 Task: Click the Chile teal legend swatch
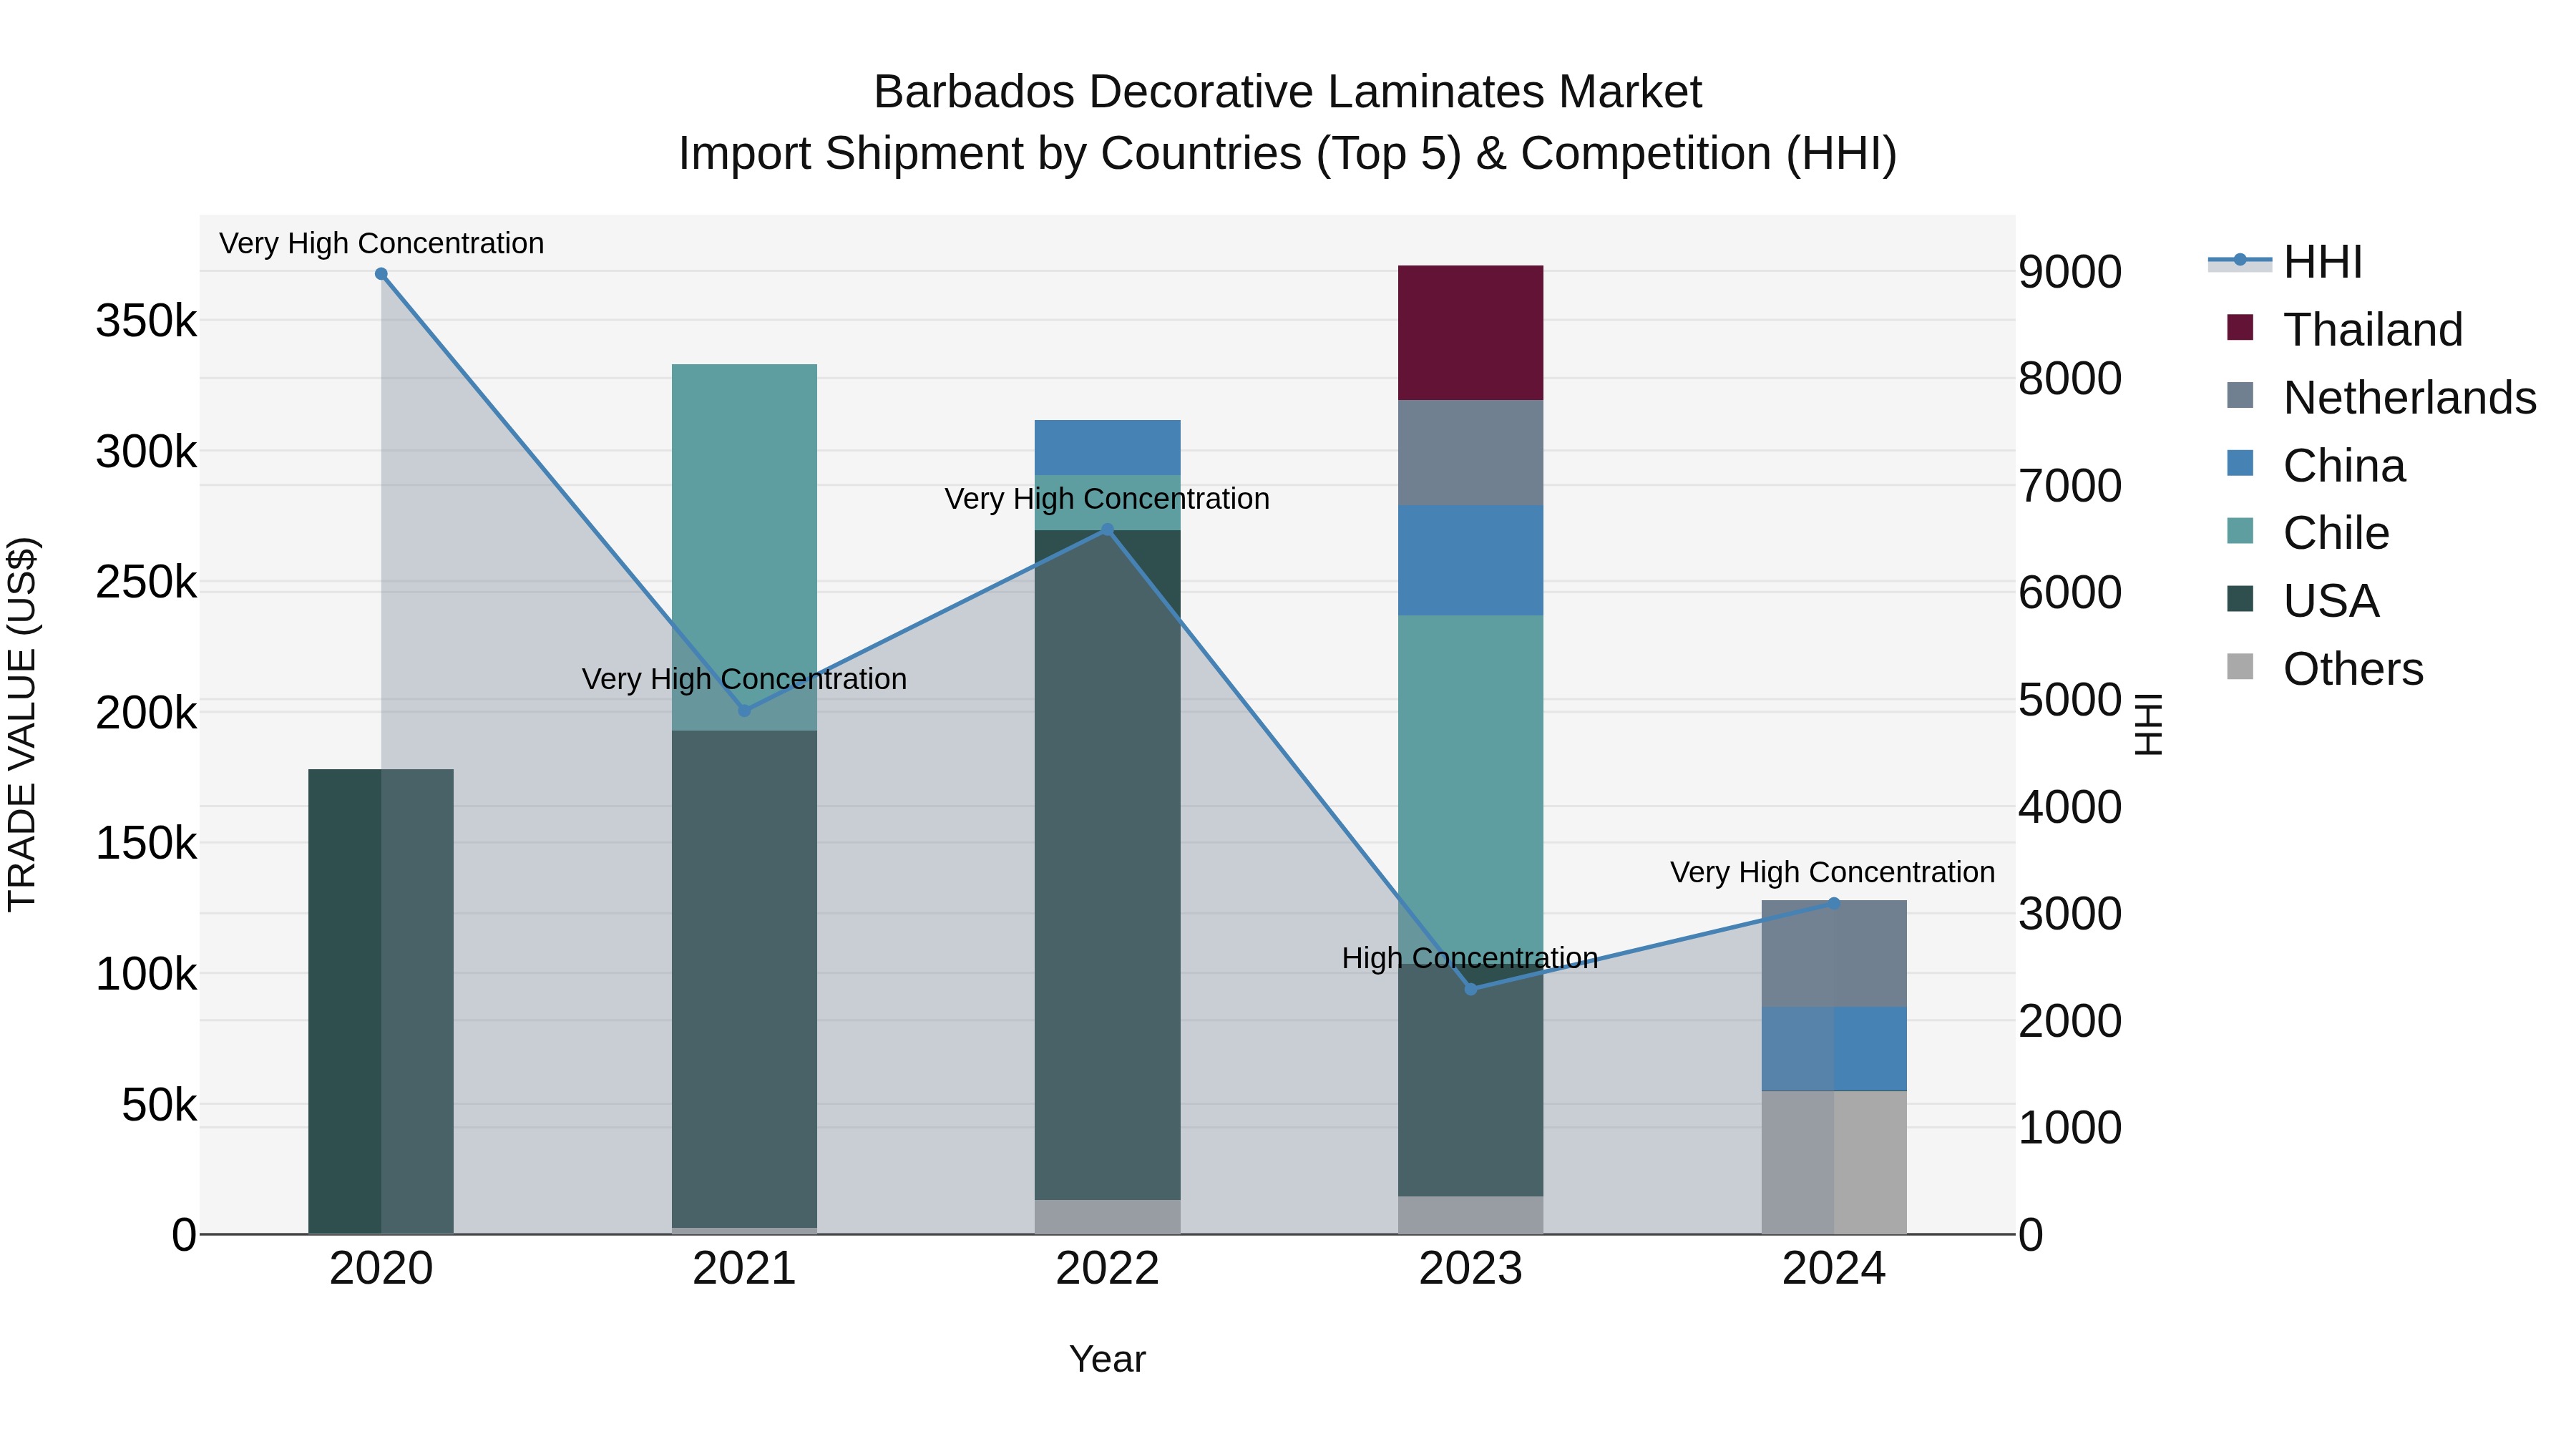coord(2240,531)
